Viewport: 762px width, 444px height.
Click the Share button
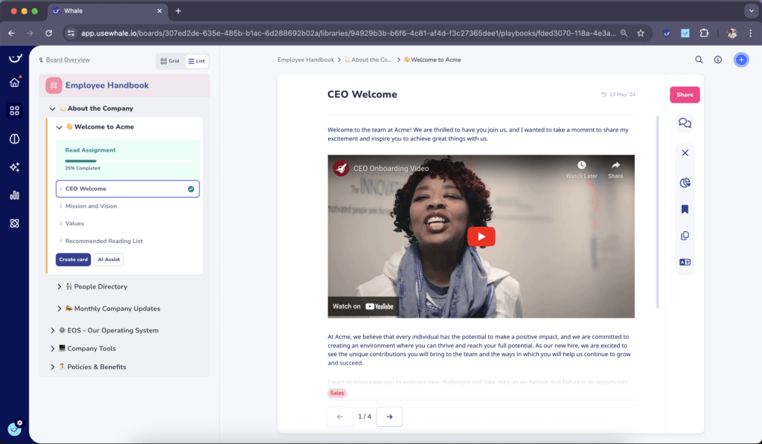click(684, 94)
